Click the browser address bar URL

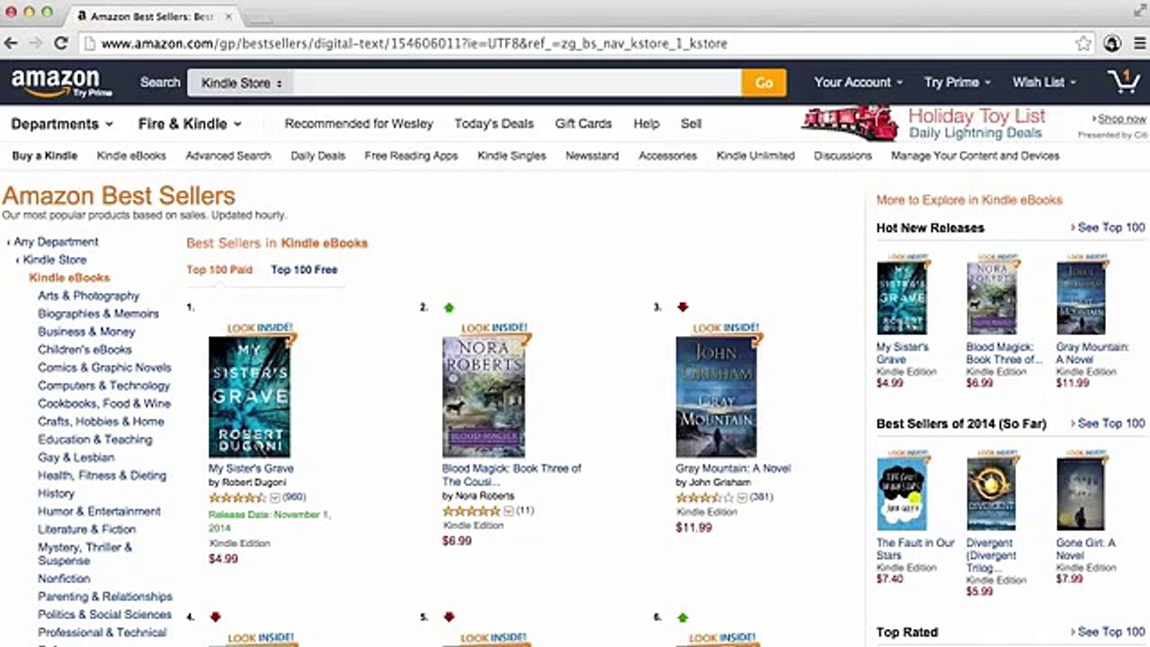coord(413,43)
